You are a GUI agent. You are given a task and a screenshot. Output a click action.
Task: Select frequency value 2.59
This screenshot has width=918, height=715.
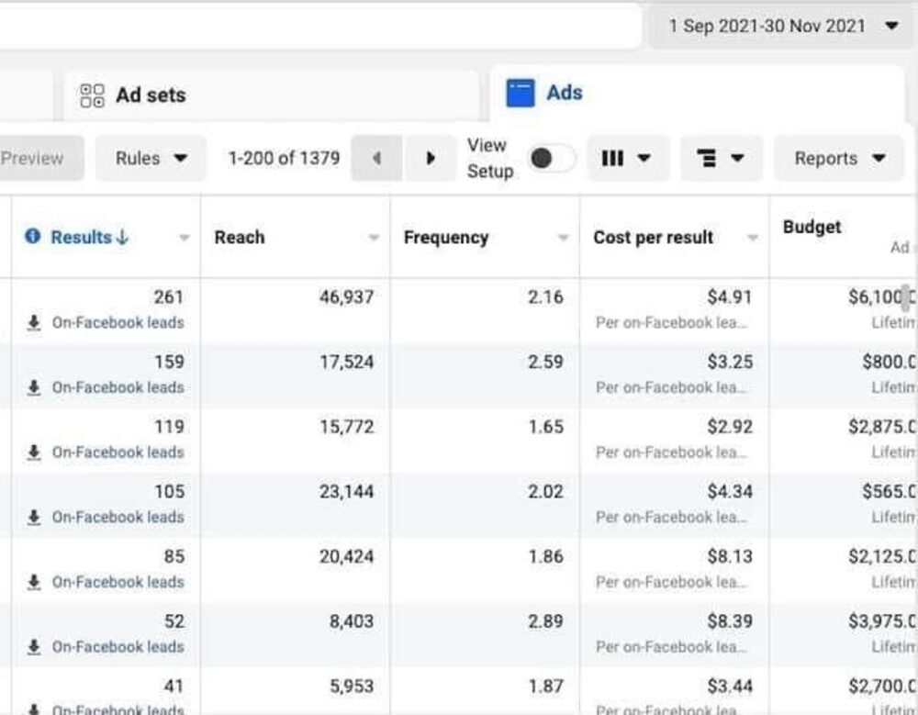[545, 362]
